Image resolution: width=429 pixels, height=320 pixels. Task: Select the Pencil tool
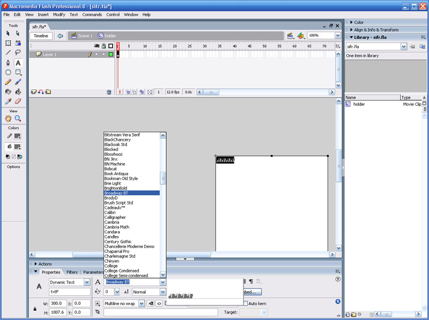click(8, 82)
